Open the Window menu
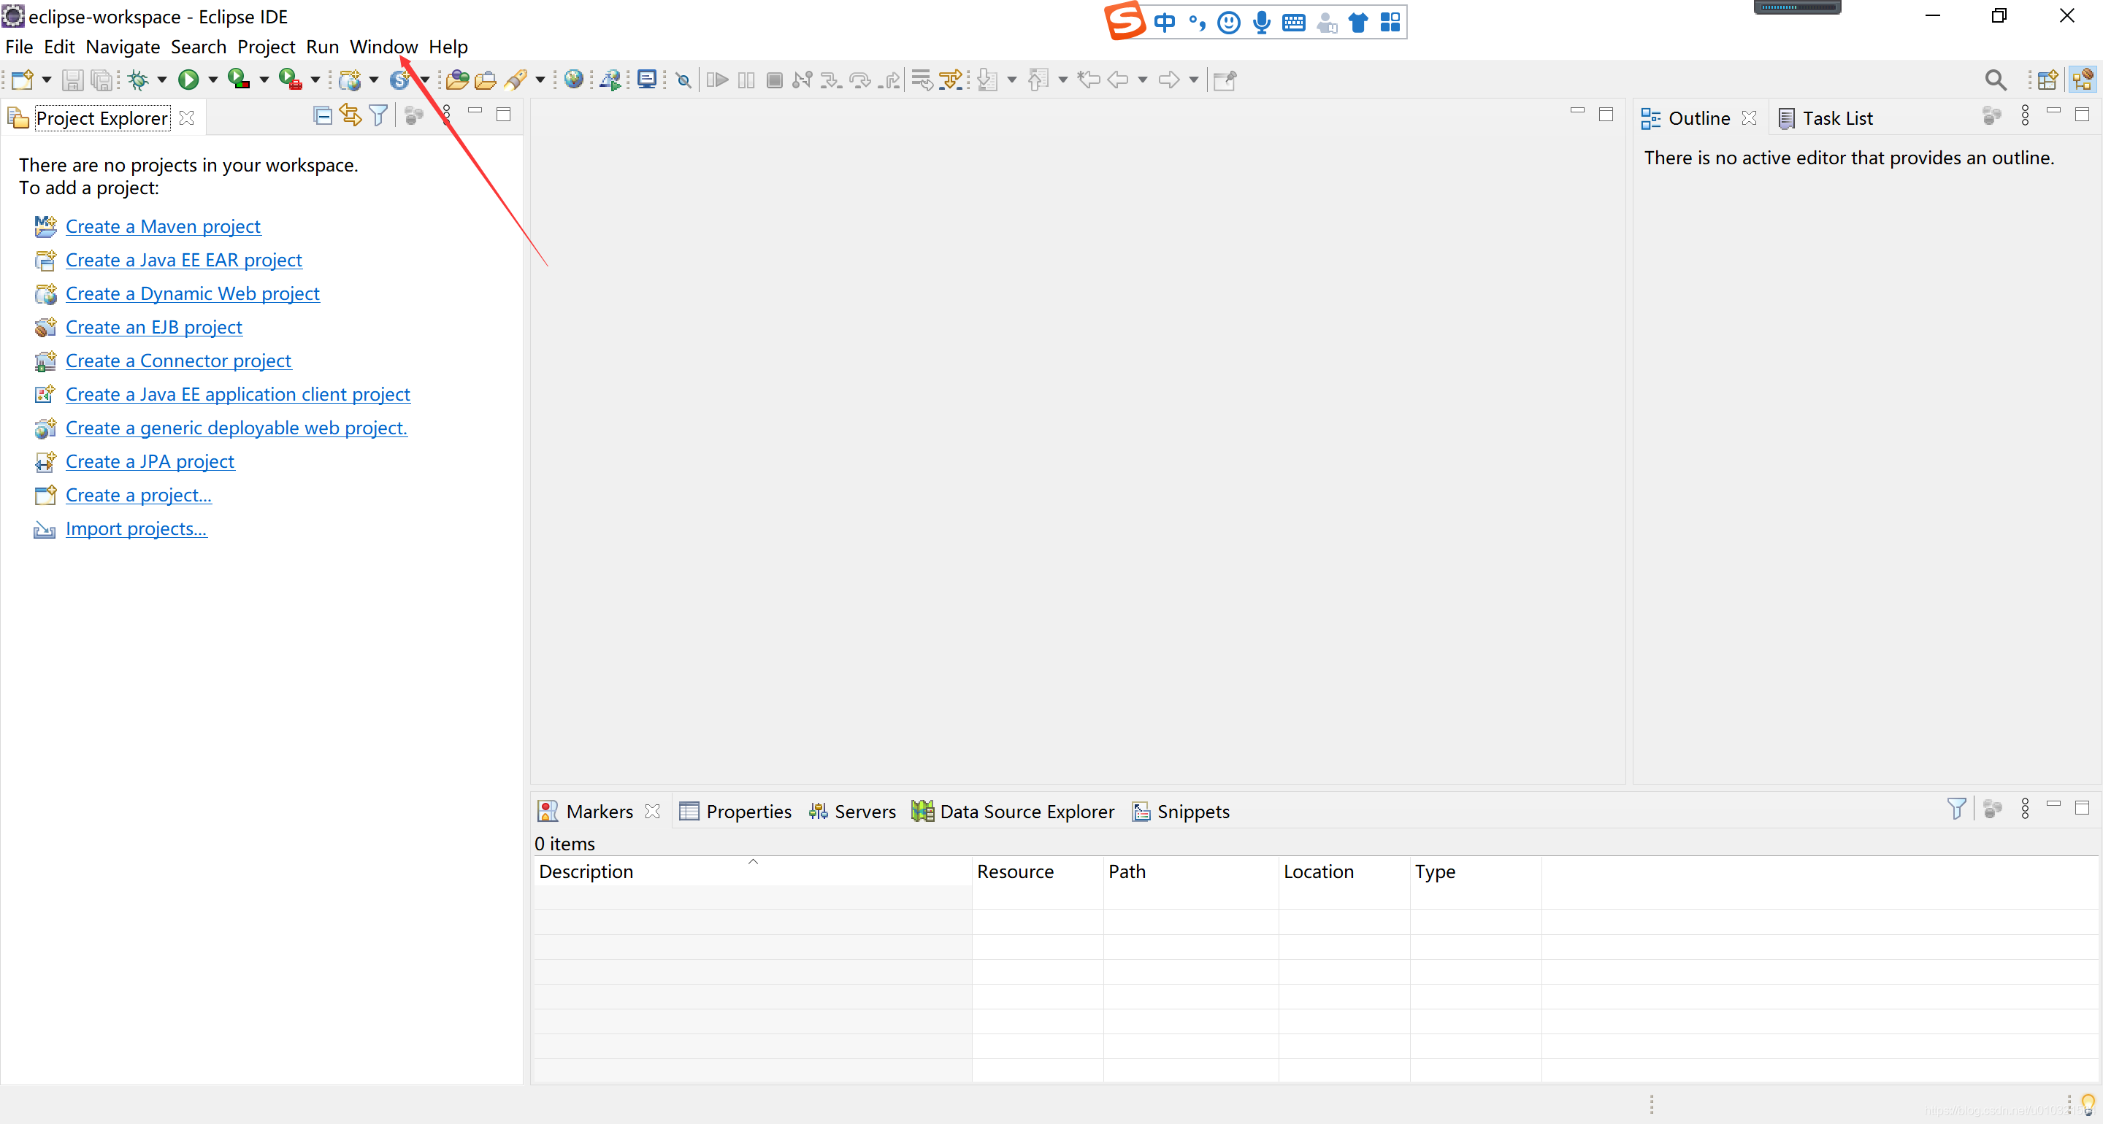Viewport: 2103px width, 1124px height. point(383,47)
